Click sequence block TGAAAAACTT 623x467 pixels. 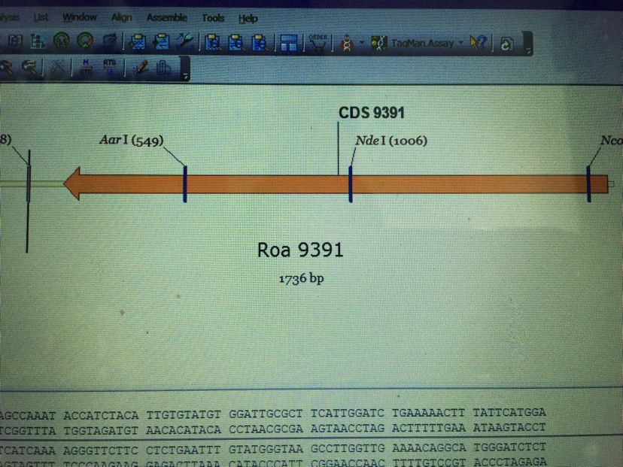[x=428, y=413]
